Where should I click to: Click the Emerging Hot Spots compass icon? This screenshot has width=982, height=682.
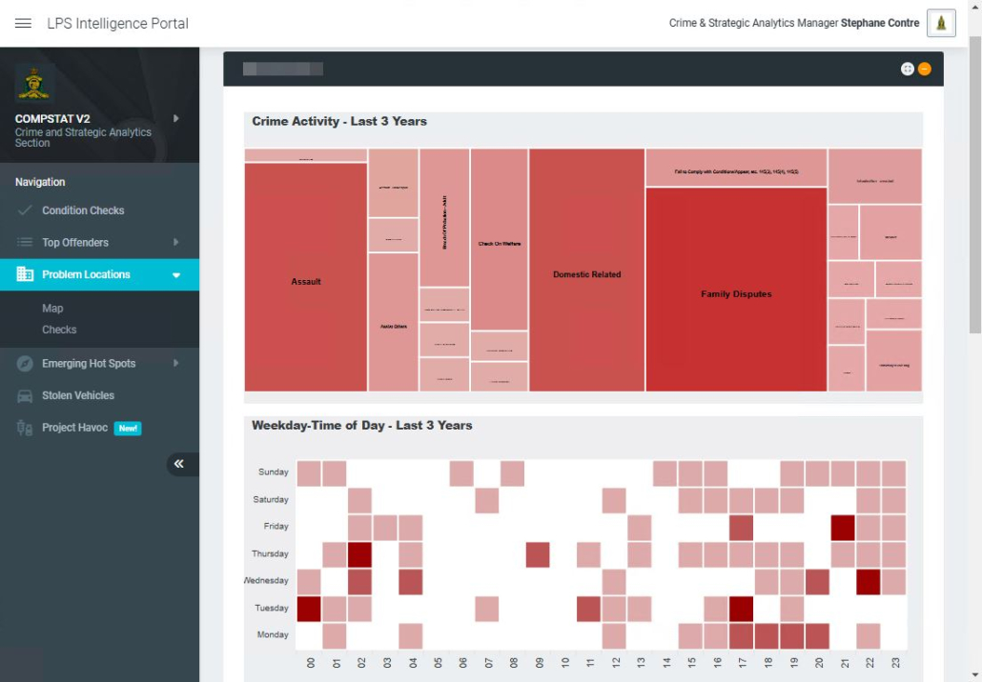coord(25,364)
